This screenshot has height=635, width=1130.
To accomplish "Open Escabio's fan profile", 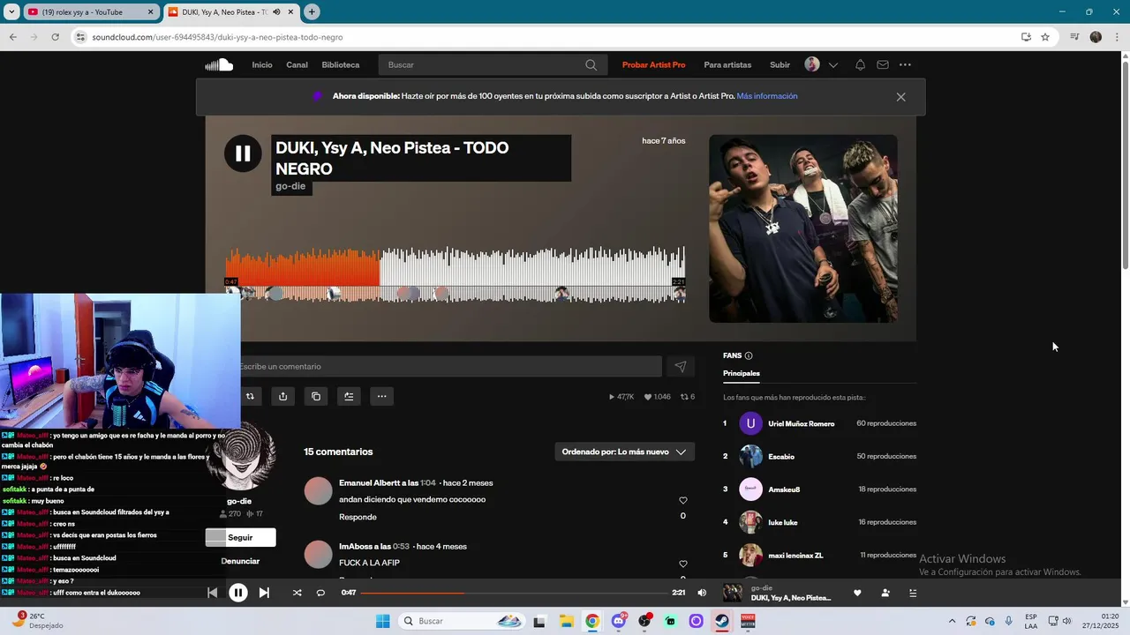I will point(781,457).
